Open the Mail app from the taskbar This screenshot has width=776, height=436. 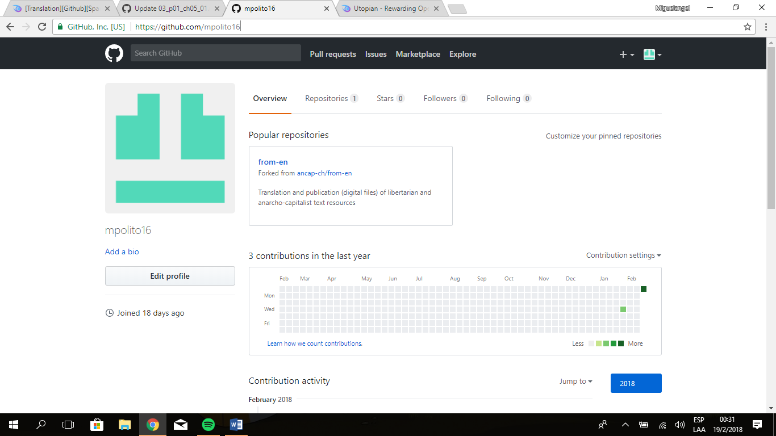(180, 425)
